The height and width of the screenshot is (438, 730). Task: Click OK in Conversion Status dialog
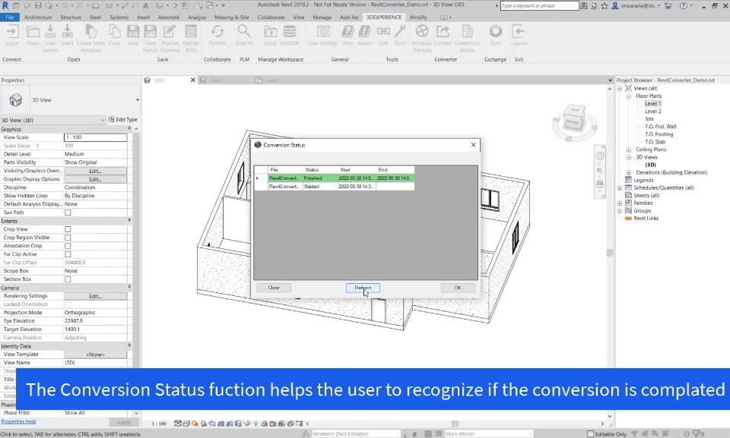point(458,288)
